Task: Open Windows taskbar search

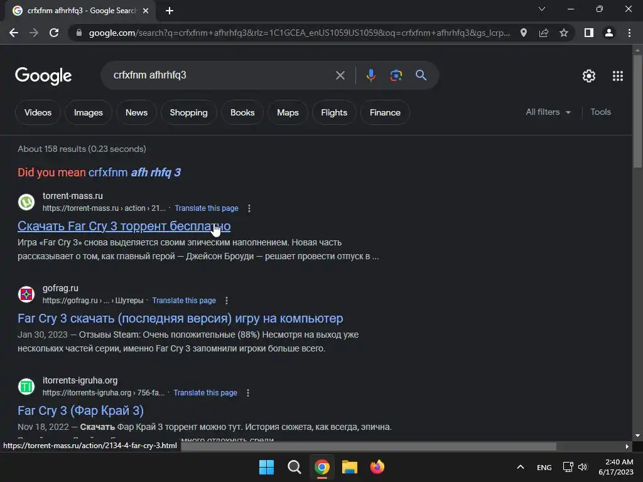Action: pyautogui.click(x=294, y=467)
